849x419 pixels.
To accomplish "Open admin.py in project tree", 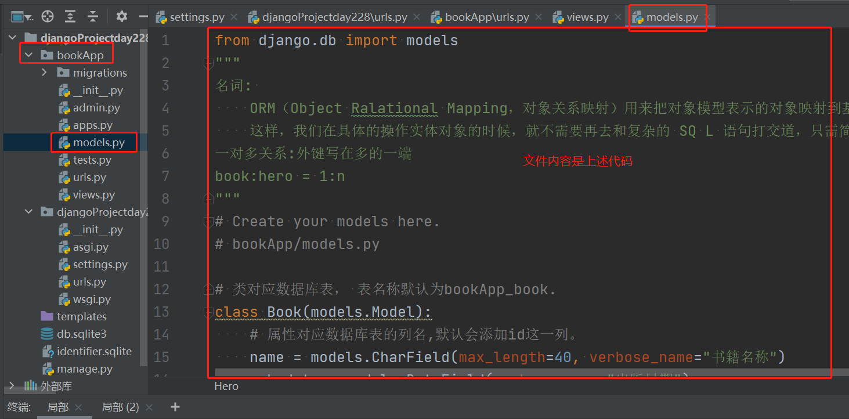I will point(96,108).
